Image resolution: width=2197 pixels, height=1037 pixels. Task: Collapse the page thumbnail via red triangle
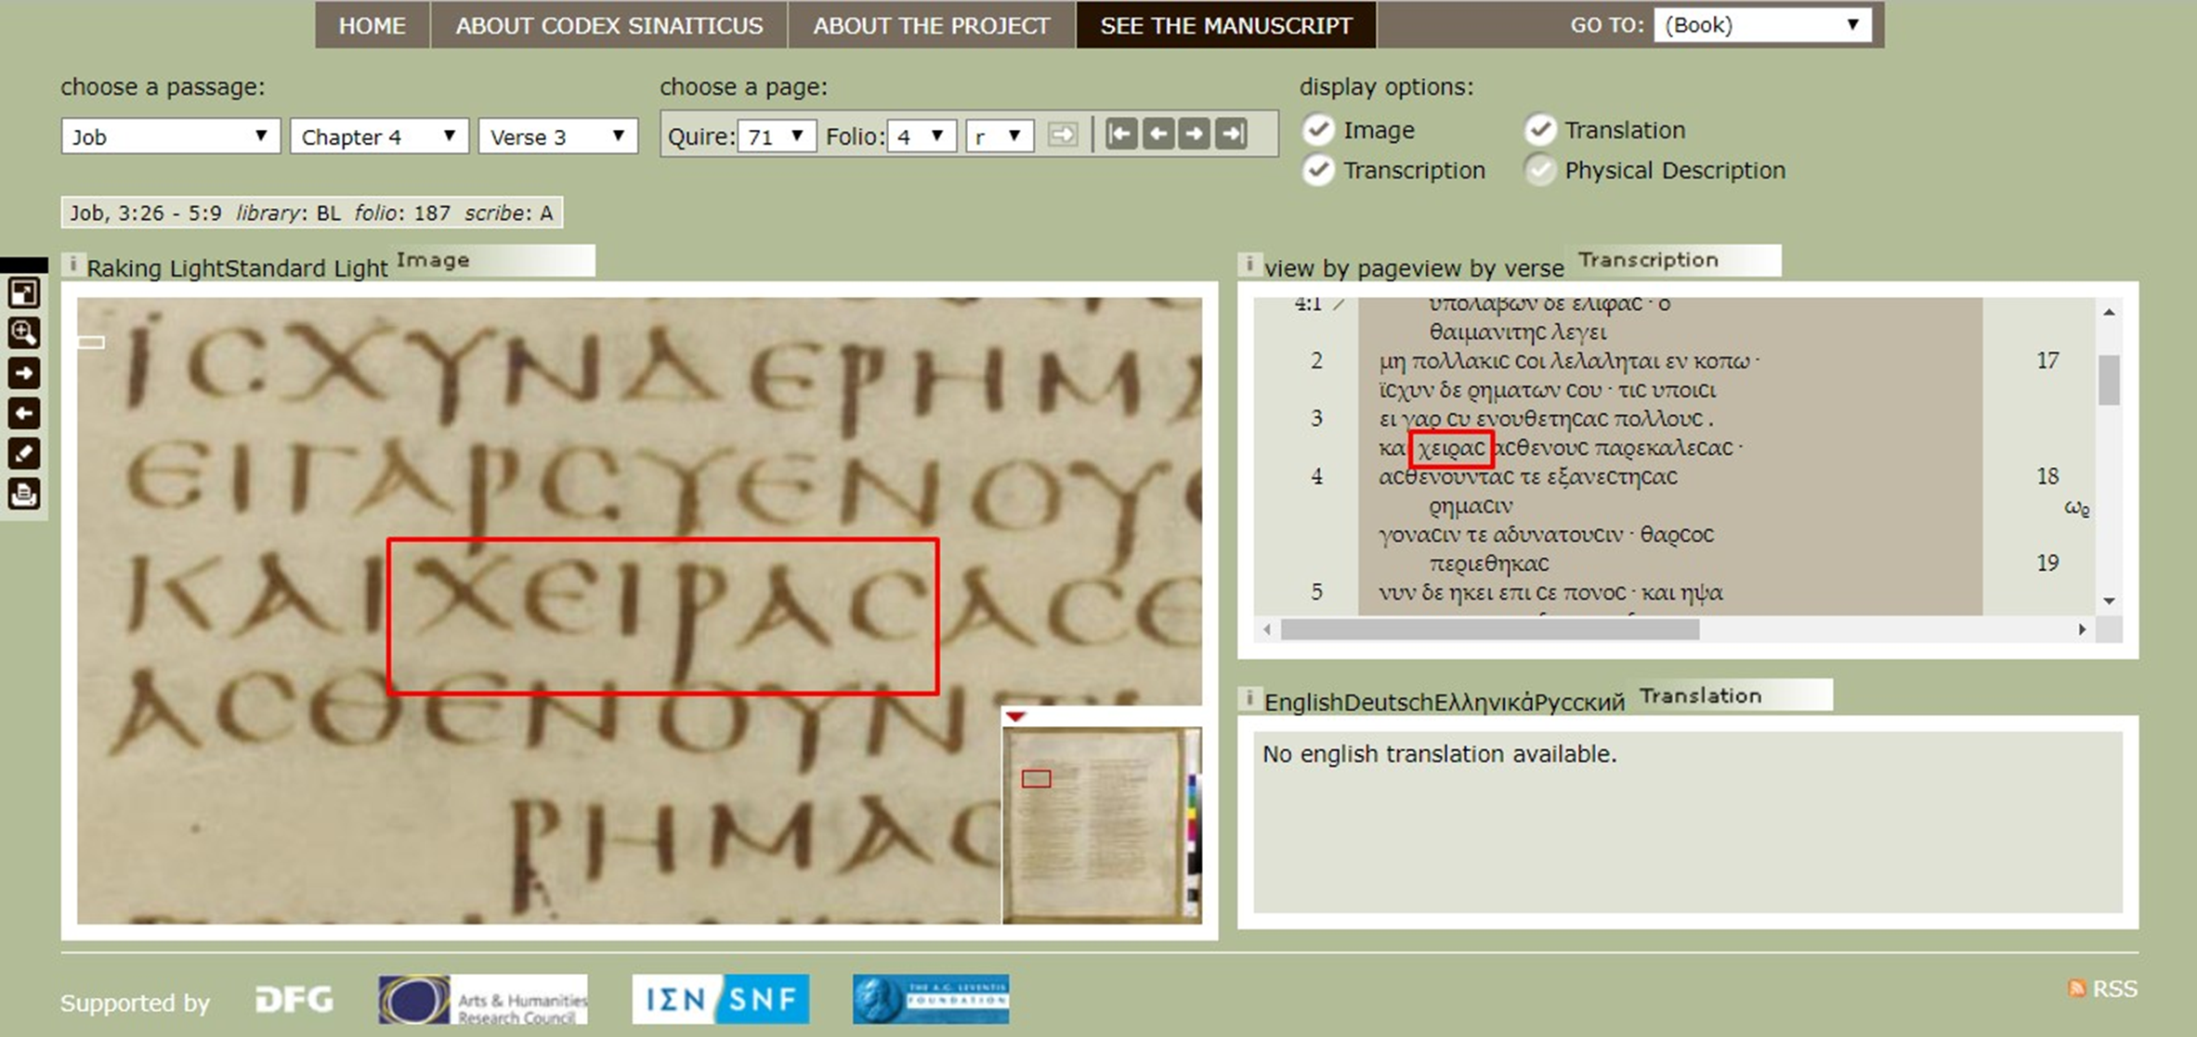pyautogui.click(x=1015, y=717)
